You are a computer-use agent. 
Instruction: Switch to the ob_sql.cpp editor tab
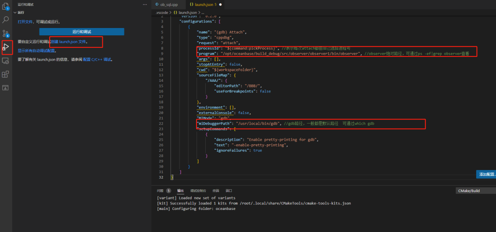166,5
